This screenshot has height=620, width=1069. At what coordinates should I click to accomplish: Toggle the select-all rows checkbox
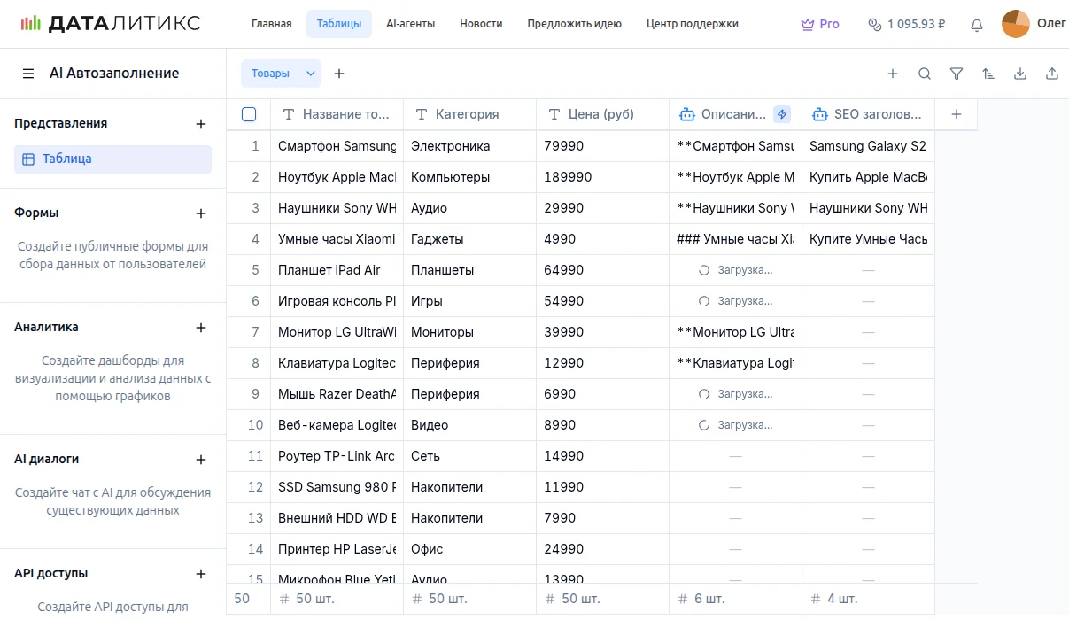click(x=249, y=114)
